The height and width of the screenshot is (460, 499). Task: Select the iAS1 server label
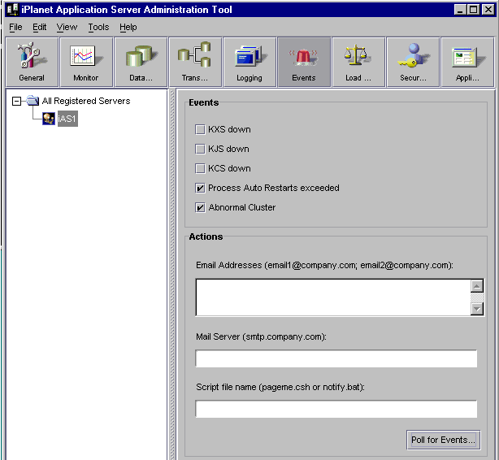coord(67,119)
